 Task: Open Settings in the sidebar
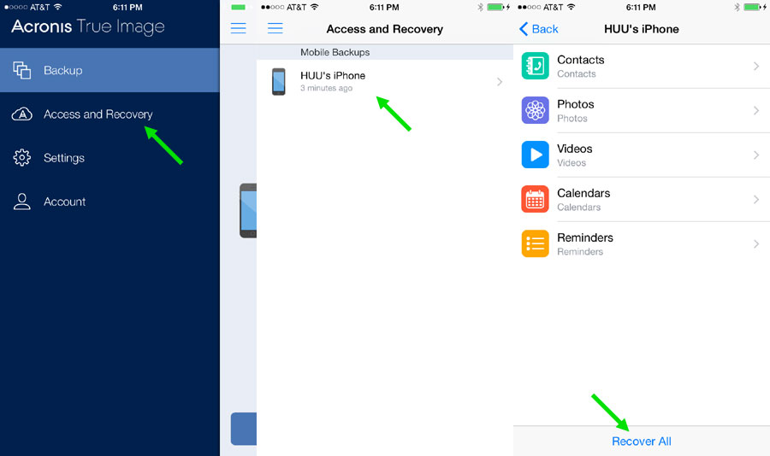click(x=110, y=158)
